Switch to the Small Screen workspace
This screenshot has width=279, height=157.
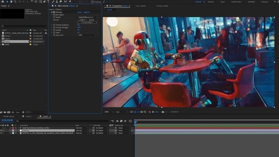pyautogui.click(x=236, y=2)
